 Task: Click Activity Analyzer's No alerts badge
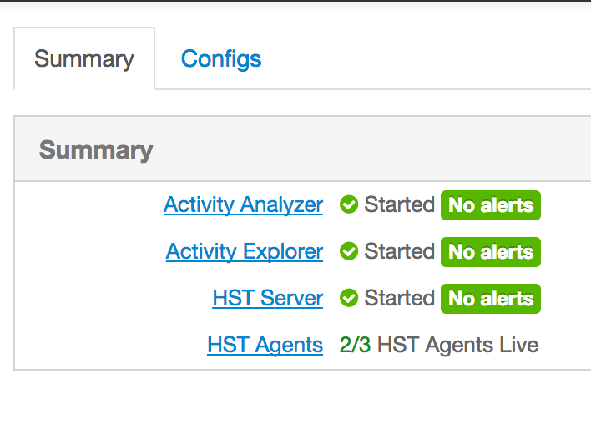[x=491, y=204]
